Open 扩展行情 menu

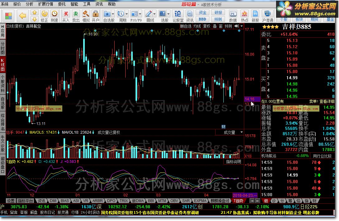45,4
